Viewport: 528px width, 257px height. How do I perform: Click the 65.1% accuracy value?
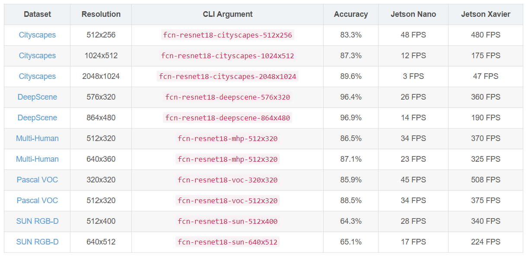tap(351, 242)
